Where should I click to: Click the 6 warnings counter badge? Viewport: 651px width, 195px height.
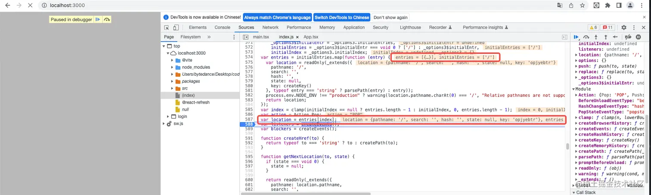593,28
